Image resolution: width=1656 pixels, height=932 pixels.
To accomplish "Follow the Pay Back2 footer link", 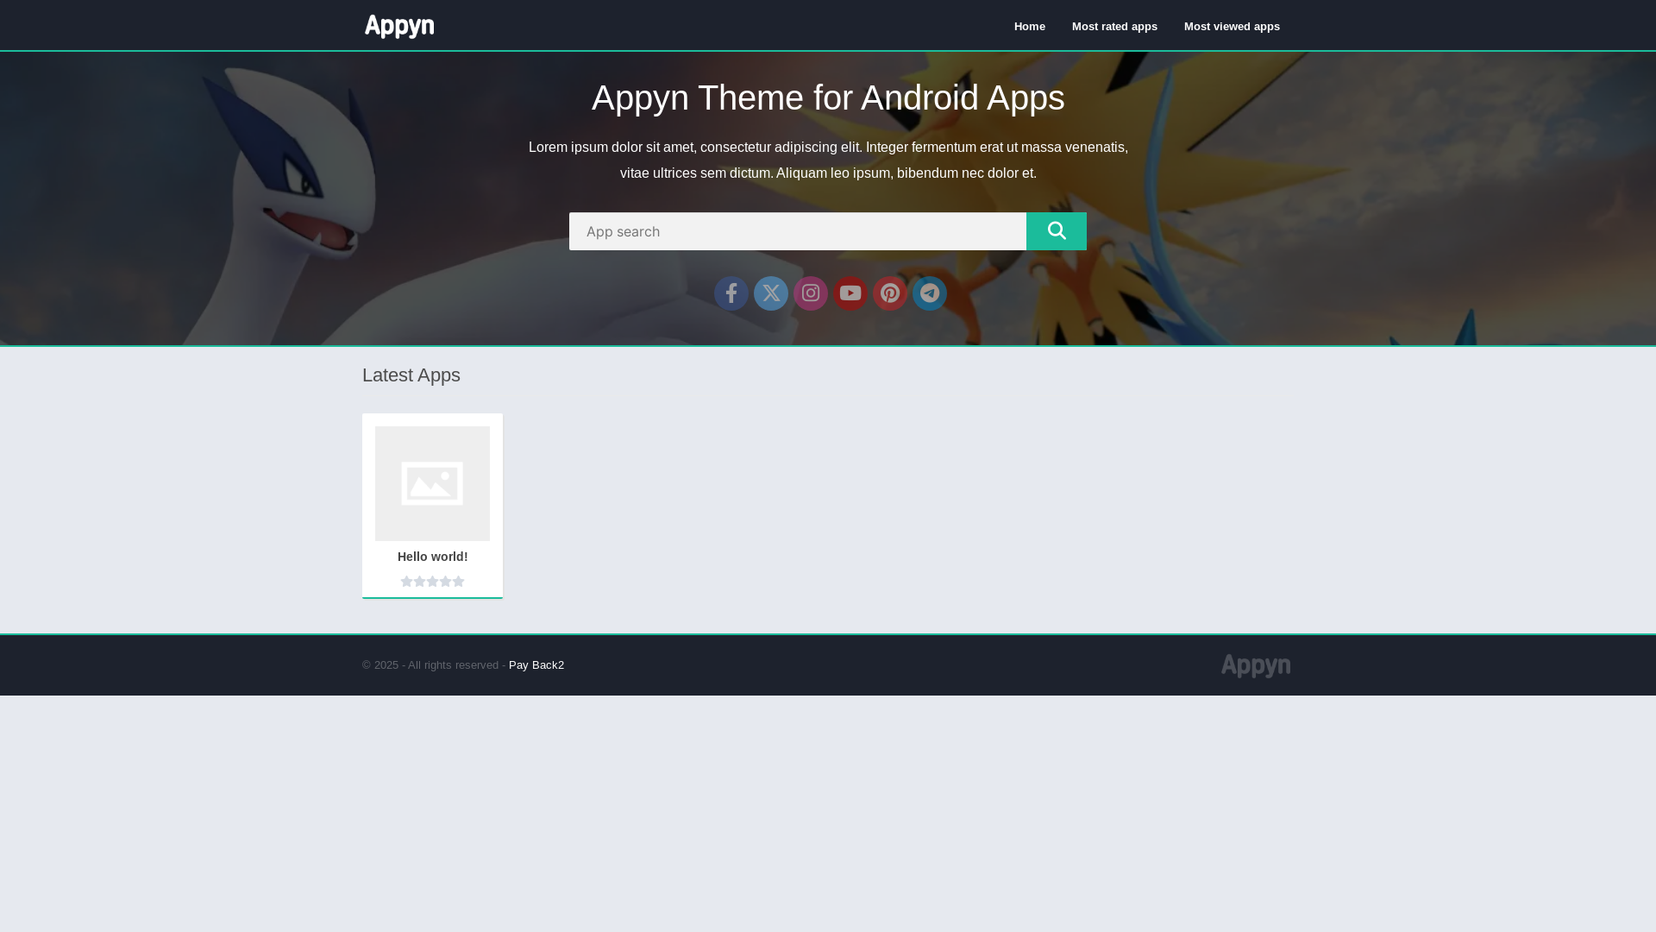I will [x=536, y=665].
